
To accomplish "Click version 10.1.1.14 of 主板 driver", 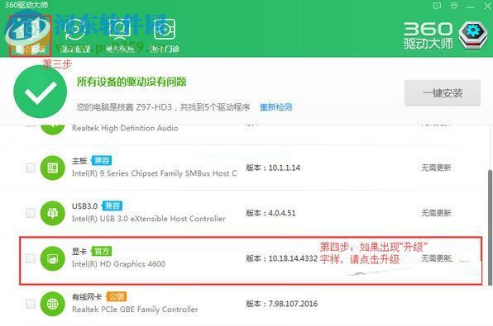I will [273, 168].
